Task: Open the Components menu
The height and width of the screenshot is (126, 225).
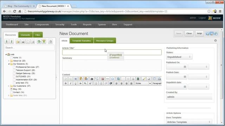Action: tap(42, 24)
